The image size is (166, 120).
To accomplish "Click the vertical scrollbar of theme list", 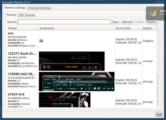I will [158, 67].
